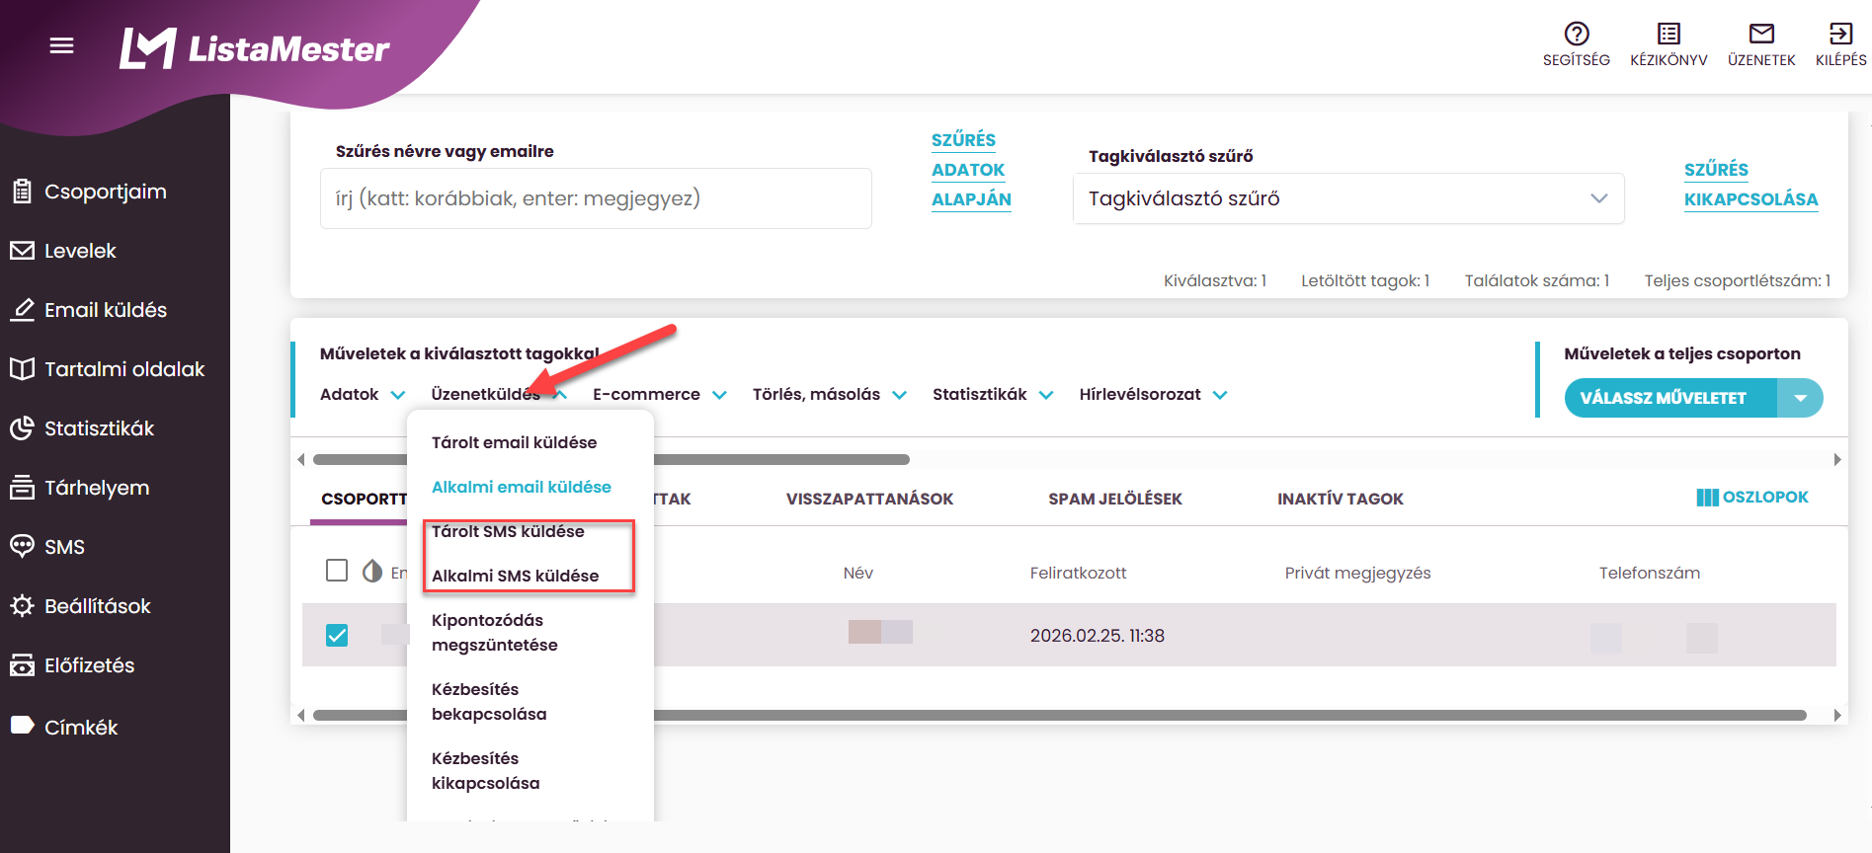Click the Név column header
Screen dimensions: 1872x853
[x=857, y=573]
